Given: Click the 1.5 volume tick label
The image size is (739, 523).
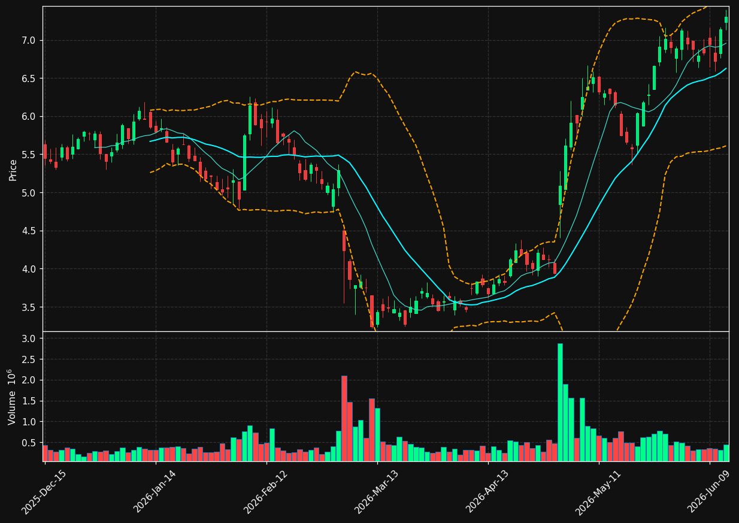Looking at the screenshot, I should coord(30,401).
